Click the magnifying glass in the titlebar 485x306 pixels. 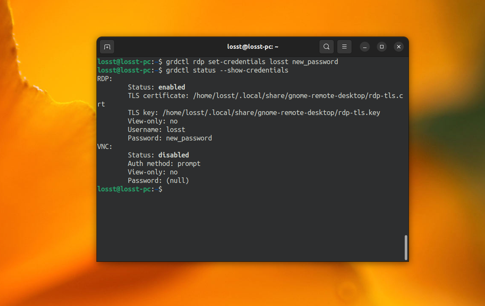[326, 47]
